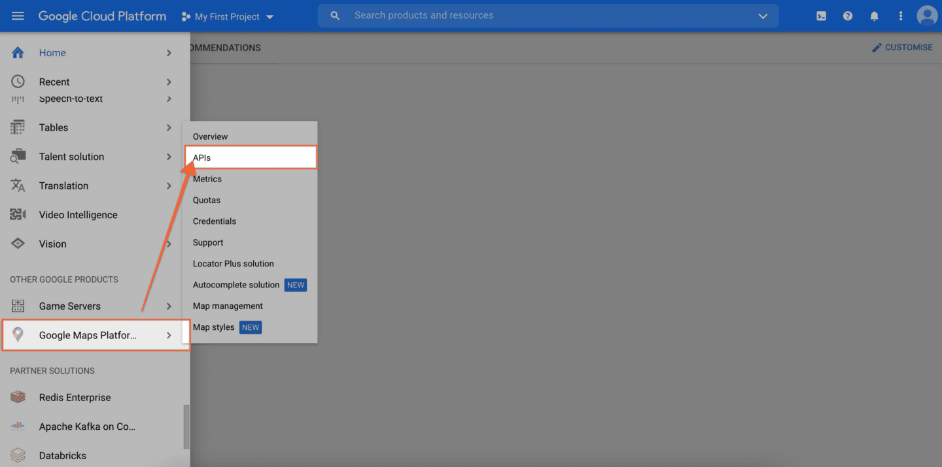
Task: Select Credentials in the Maps submenu
Action: tap(250, 221)
